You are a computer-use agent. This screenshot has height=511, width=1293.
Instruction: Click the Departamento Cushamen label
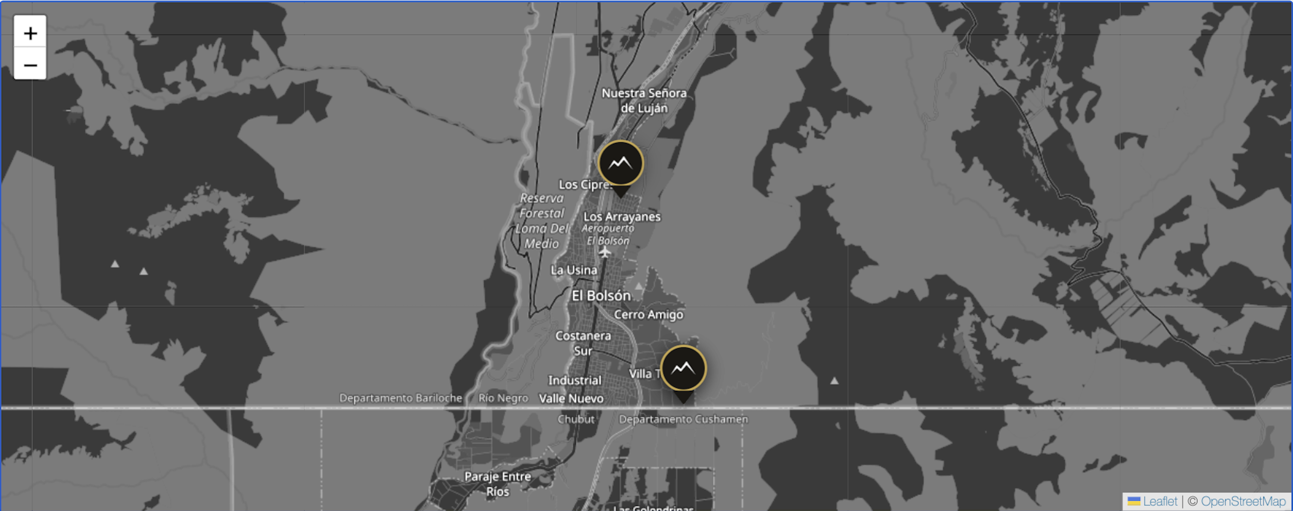tap(683, 419)
